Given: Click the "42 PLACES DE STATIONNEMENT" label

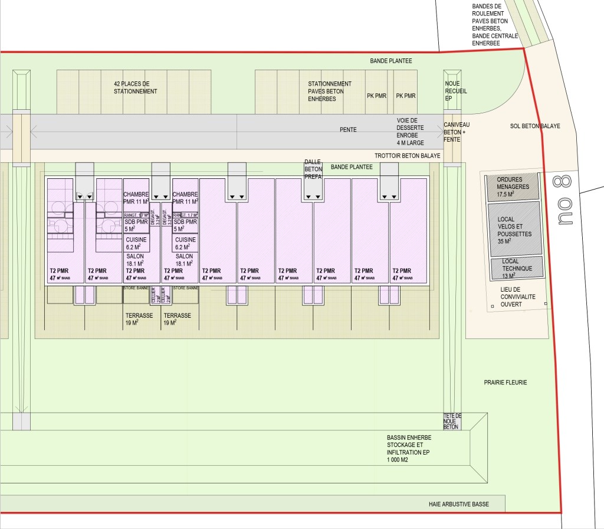Looking at the screenshot, I should tap(136, 88).
